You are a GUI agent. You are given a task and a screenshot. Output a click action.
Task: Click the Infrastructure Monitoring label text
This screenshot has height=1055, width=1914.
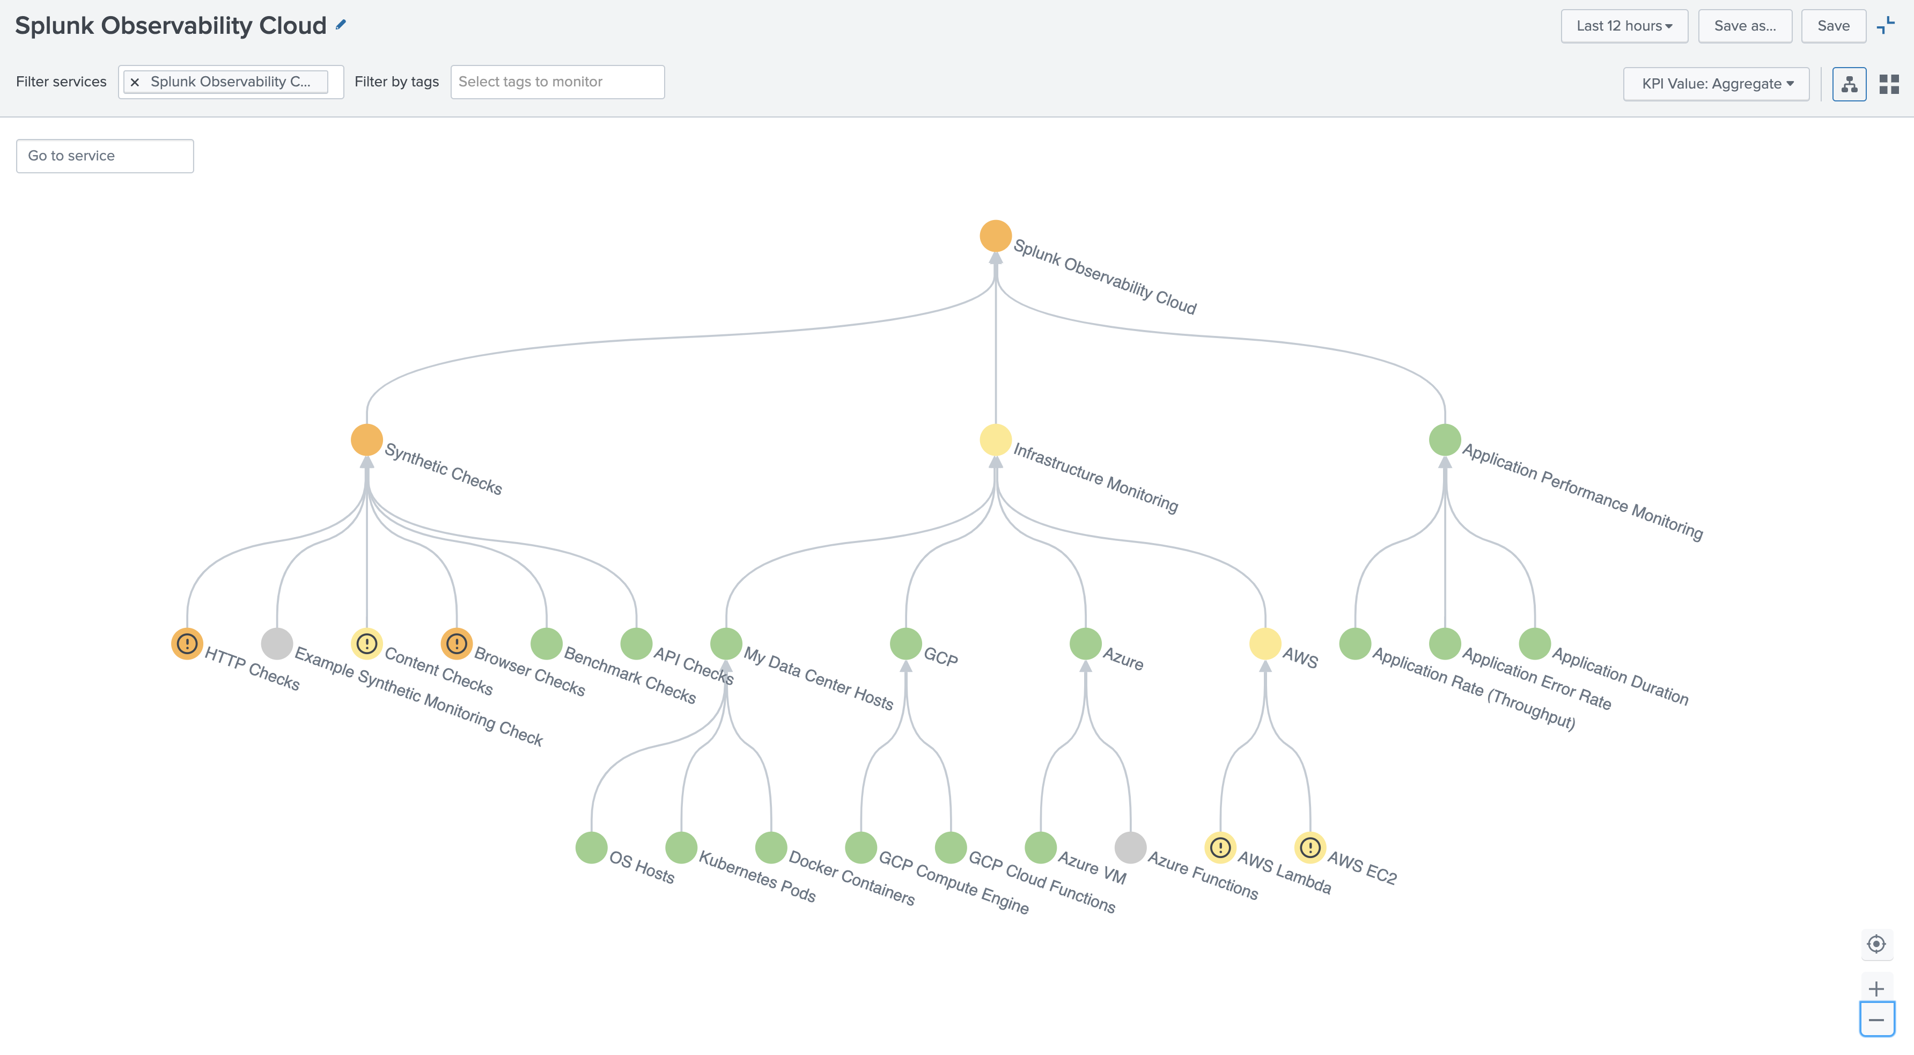1096,478
